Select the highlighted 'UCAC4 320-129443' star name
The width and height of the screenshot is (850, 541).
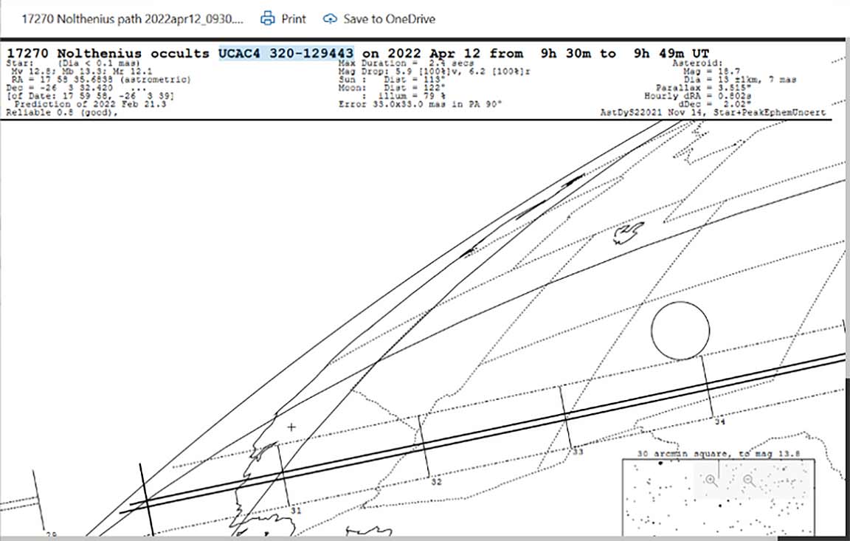(286, 53)
